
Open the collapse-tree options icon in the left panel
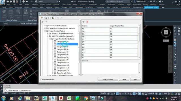pyautogui.click(x=47, y=22)
